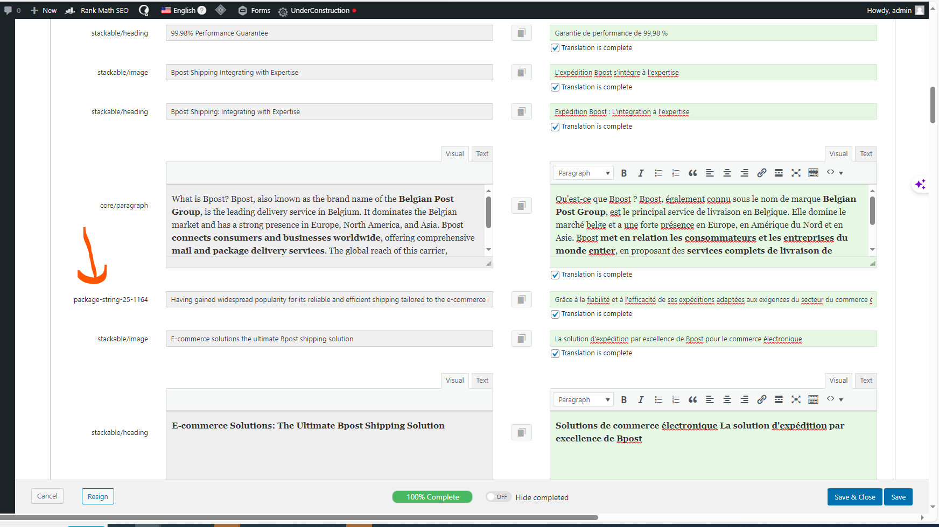
Task: Insert link in the 'Solutions de commerce' editor
Action: click(x=761, y=399)
